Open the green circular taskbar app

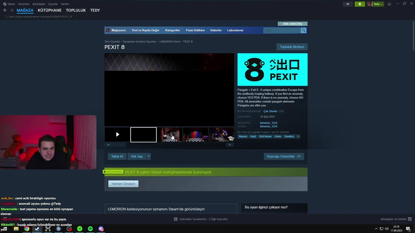[80, 229]
